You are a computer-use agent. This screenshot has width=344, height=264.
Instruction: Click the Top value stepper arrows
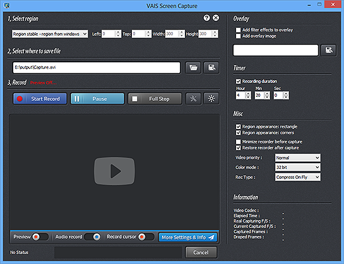point(148,34)
